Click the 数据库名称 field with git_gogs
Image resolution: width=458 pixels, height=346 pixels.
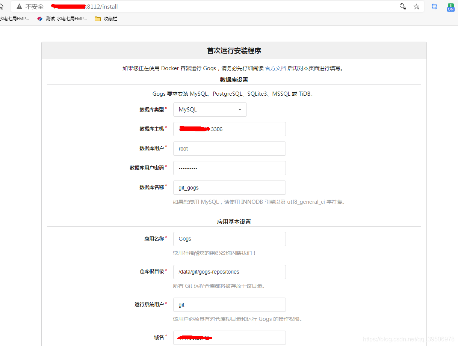click(230, 188)
